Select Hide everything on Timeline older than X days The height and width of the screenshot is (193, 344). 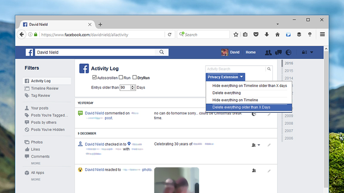[x=250, y=85]
